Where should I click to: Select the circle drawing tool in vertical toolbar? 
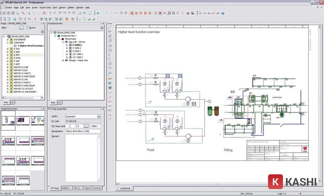point(110,46)
